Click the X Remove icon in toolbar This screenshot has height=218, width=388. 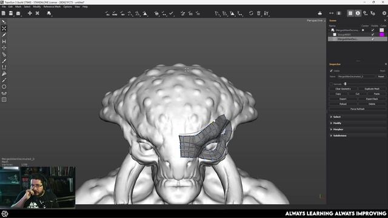(37, 13)
